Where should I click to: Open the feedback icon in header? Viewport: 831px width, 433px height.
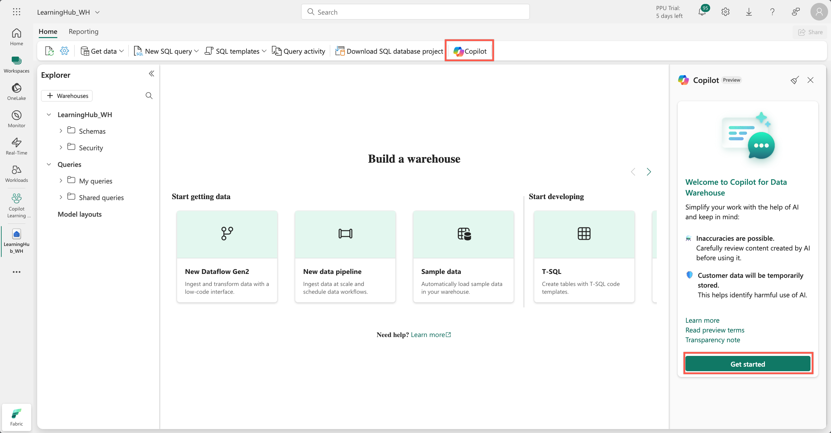(x=796, y=12)
